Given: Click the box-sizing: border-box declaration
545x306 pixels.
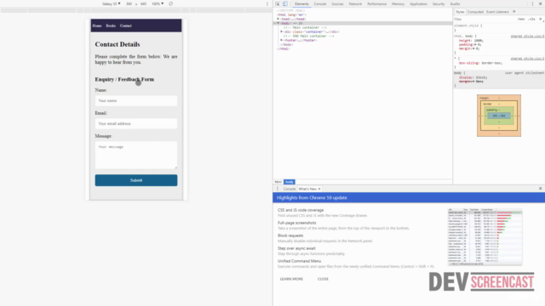Looking at the screenshot, I should click(x=480, y=63).
